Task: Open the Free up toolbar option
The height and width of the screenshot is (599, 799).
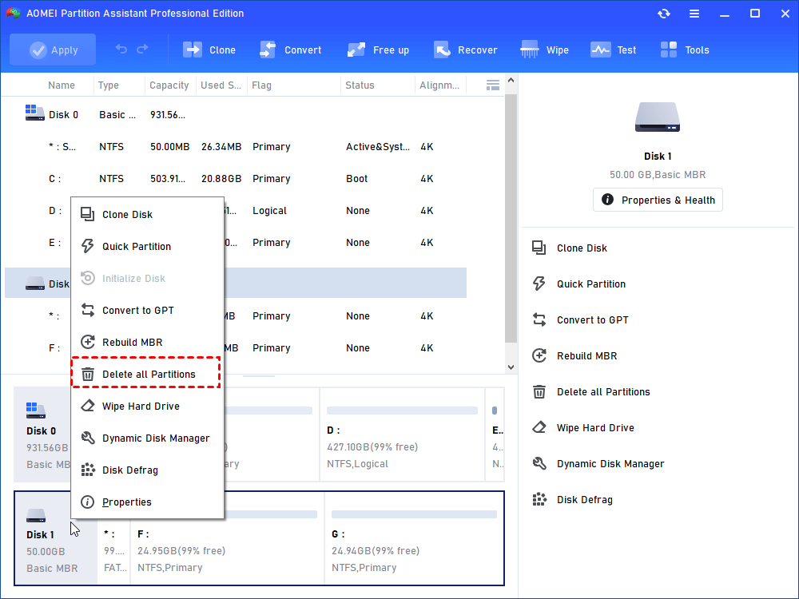Action: (x=378, y=50)
